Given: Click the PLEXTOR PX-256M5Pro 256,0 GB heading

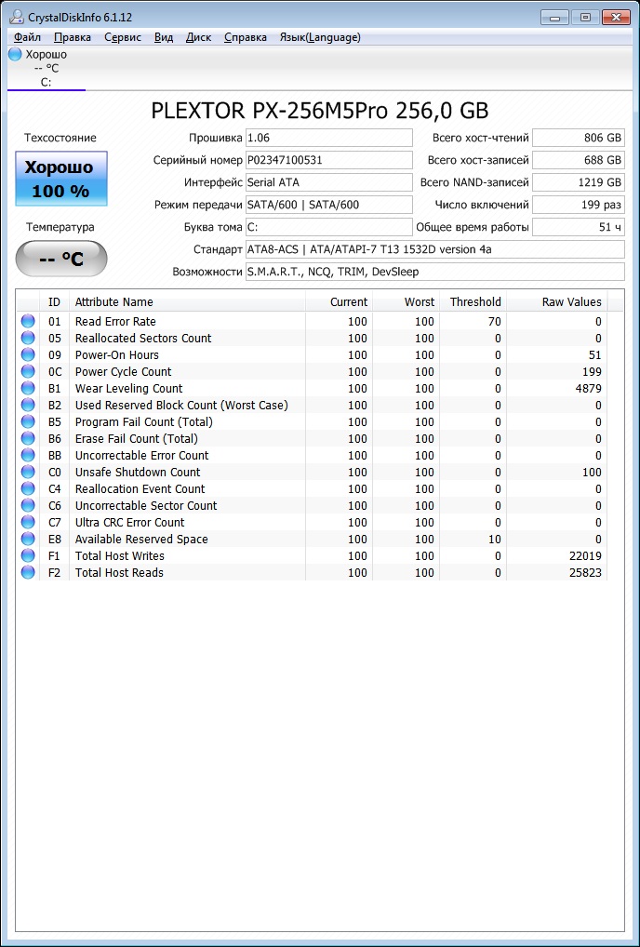Looking at the screenshot, I should (x=319, y=111).
